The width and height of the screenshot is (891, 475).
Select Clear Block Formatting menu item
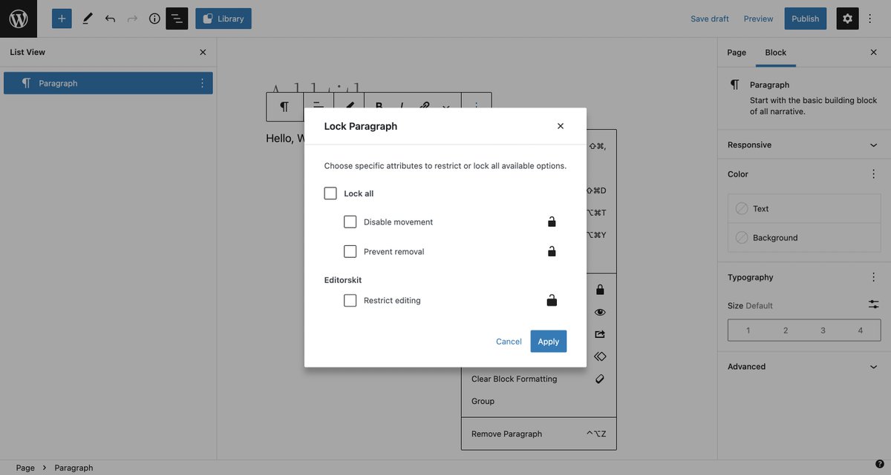click(x=538, y=379)
